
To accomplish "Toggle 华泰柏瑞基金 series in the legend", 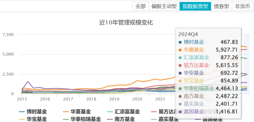I will [x=82, y=119].
